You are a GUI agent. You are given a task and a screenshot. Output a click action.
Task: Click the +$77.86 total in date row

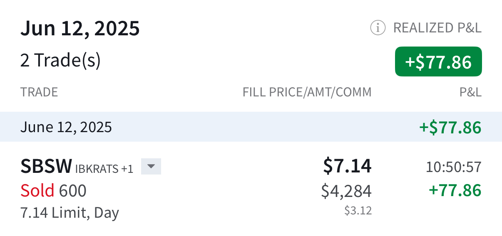point(450,127)
